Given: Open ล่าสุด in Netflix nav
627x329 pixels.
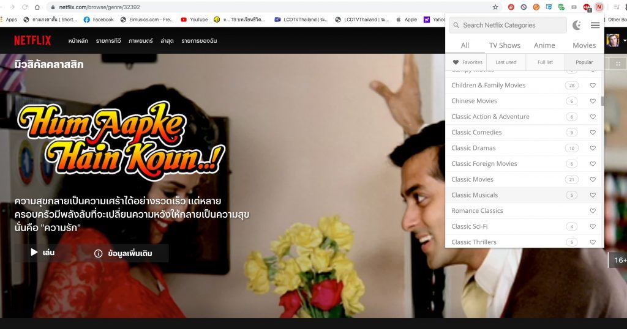Looking at the screenshot, I should pos(167,41).
